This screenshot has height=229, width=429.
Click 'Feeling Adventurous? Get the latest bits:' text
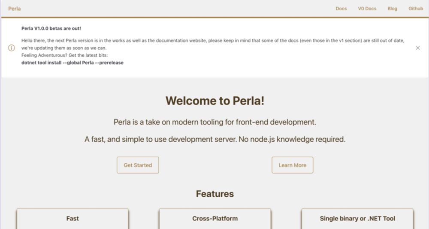pos(65,55)
